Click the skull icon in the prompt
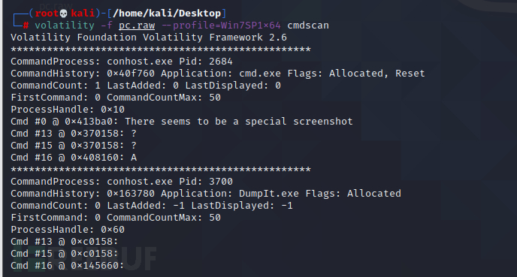 (64, 14)
